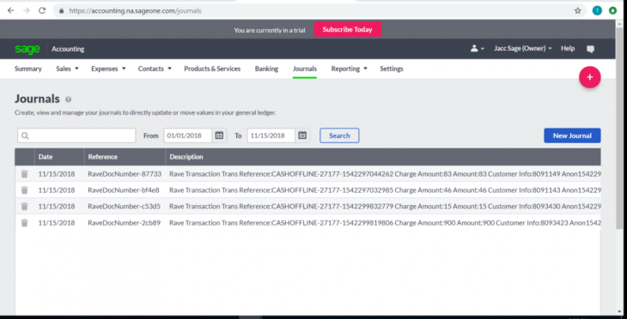Open the Jacc Sage (Owner) dropdown
Image resolution: width=627 pixels, height=319 pixels.
click(522, 48)
